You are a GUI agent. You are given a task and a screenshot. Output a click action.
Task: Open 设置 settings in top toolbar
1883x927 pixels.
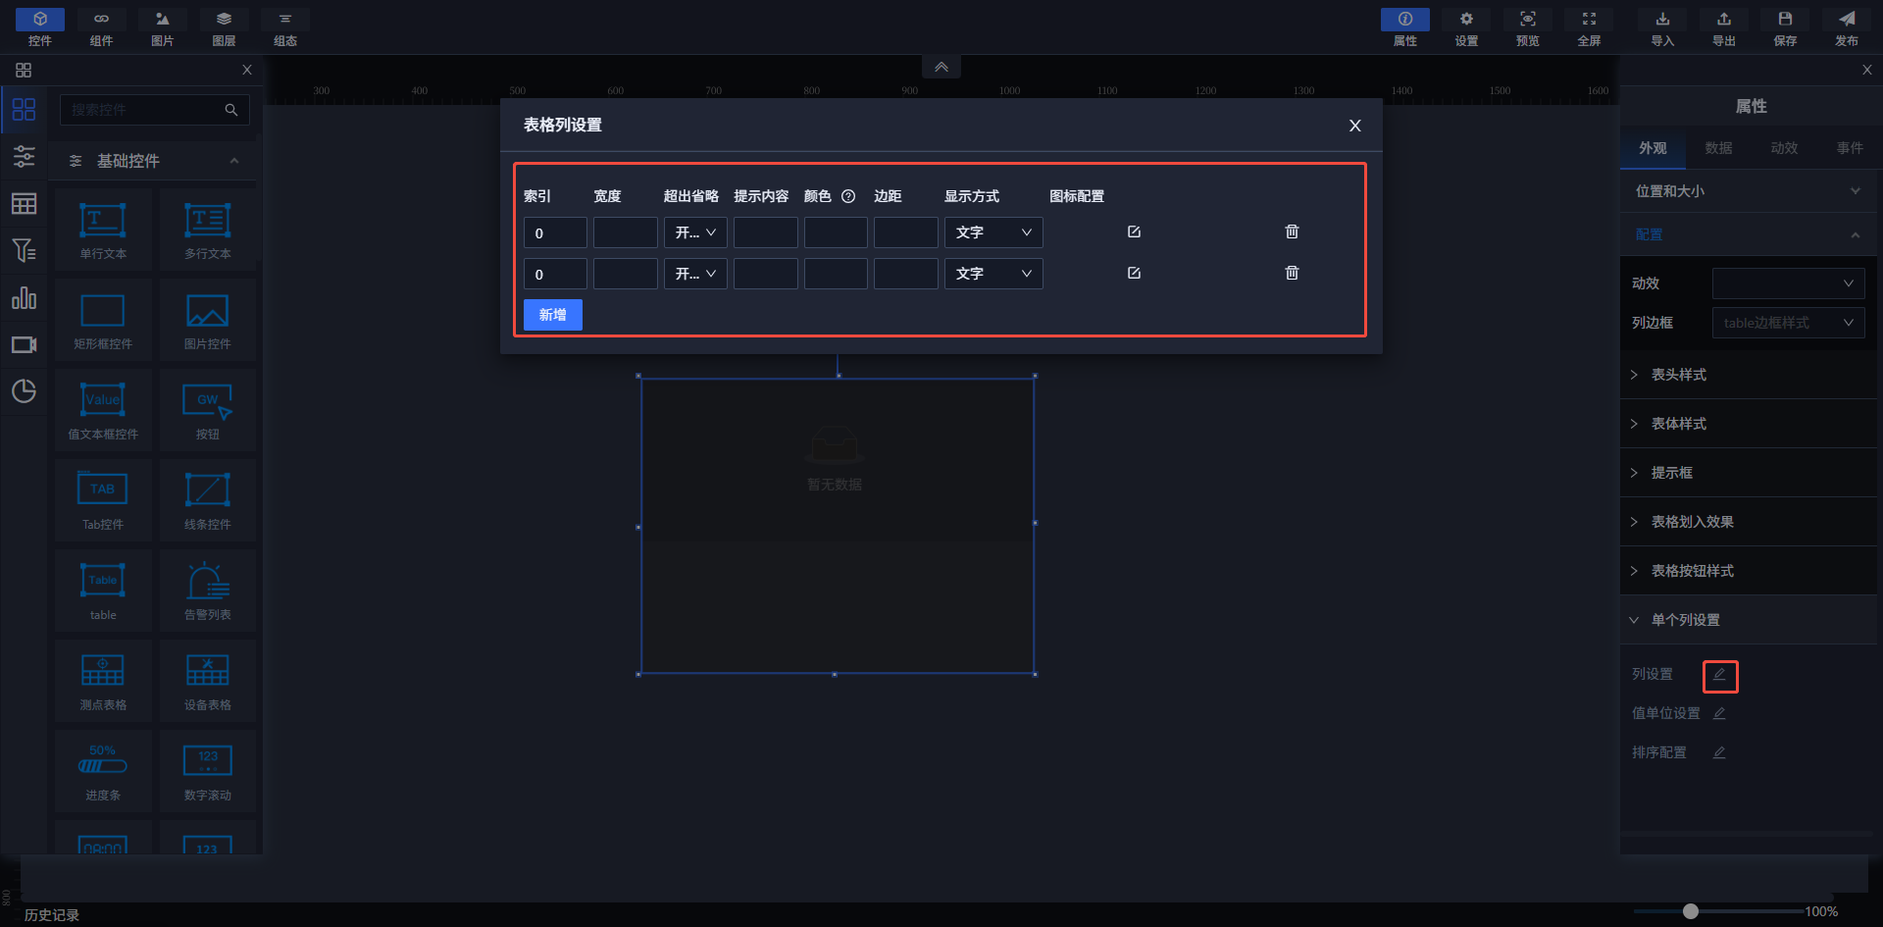click(1466, 27)
